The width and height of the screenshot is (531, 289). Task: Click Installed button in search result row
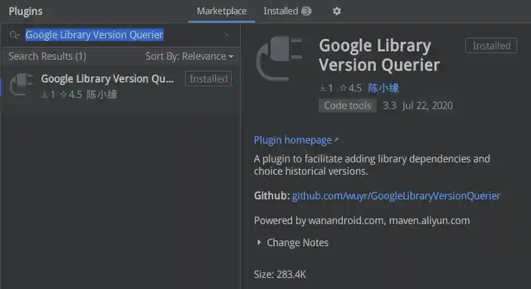pyautogui.click(x=208, y=79)
